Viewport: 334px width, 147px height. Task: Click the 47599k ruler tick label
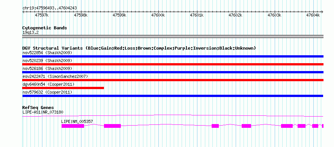[119, 15]
